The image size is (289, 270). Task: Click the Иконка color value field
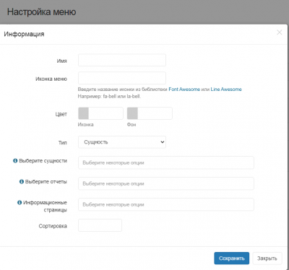point(105,113)
